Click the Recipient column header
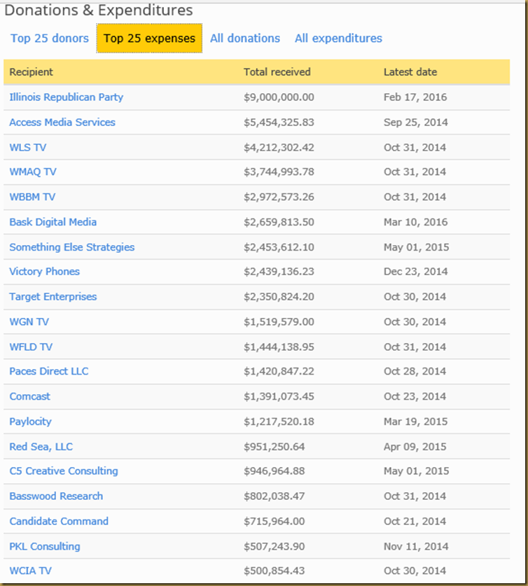 tap(31, 71)
